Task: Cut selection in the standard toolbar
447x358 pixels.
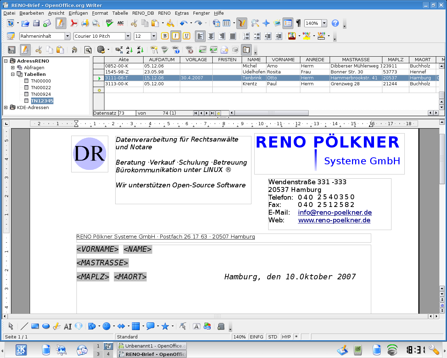Action: pyautogui.click(x=134, y=23)
